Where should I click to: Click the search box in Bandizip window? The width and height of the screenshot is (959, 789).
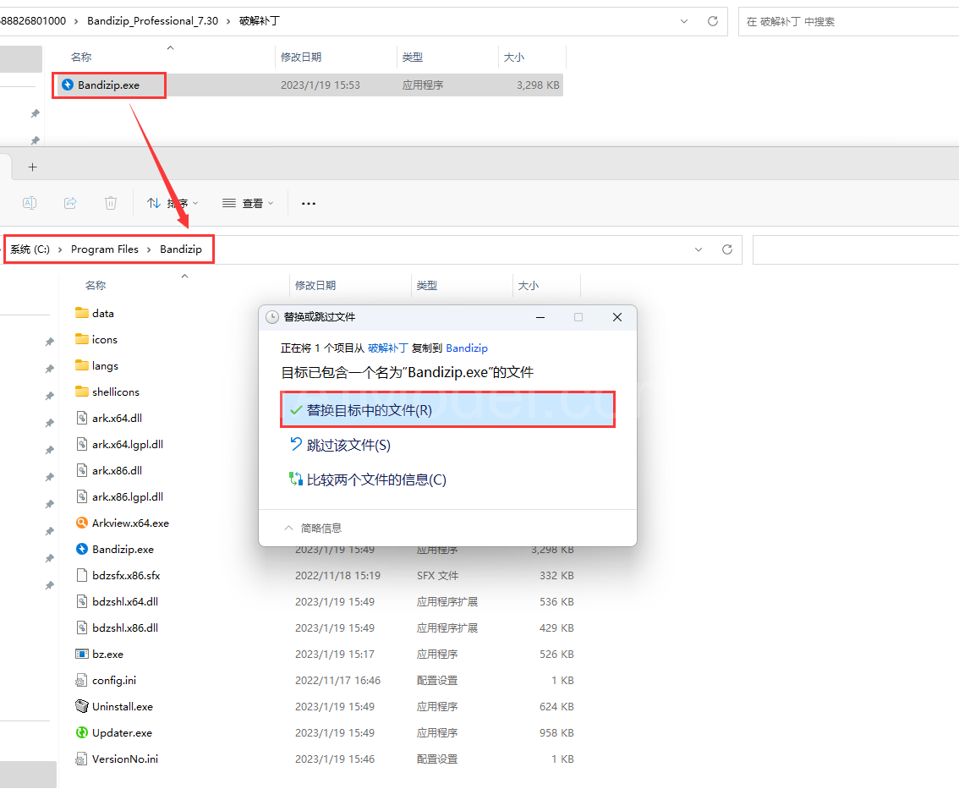tap(856, 249)
